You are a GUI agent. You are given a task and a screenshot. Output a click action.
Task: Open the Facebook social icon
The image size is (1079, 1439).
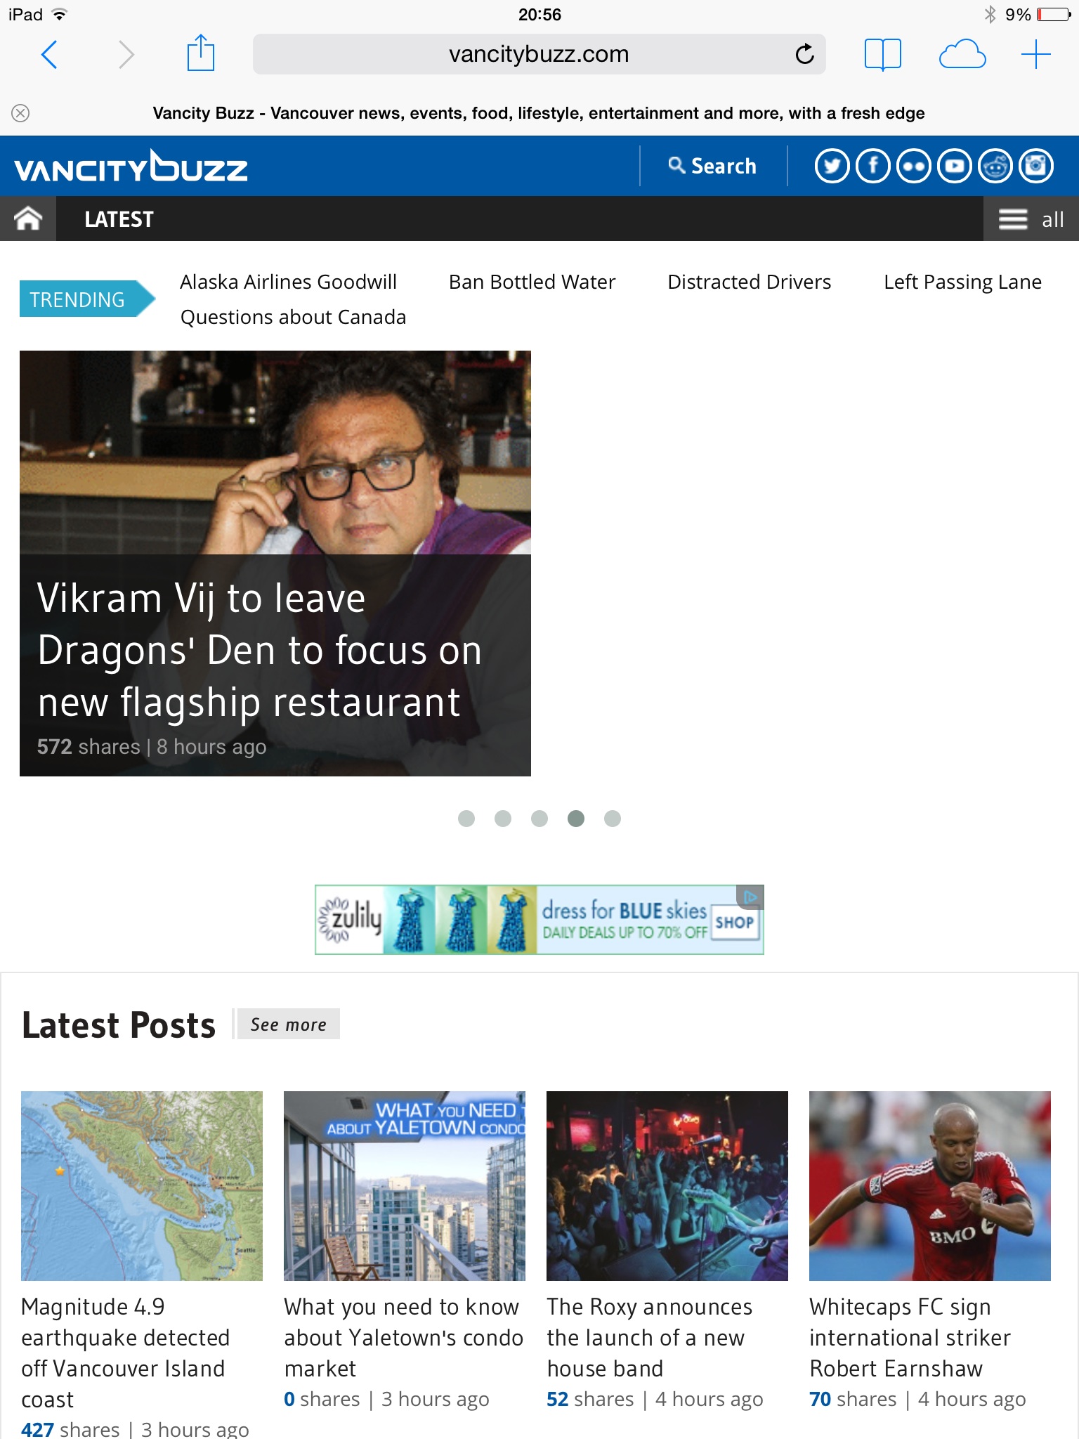tap(873, 167)
